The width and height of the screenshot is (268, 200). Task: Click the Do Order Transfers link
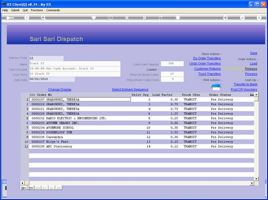207,58
